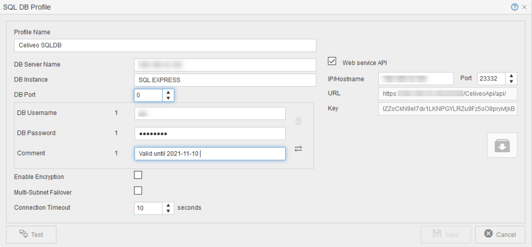
Task: Increase the DB Port value
Action: pos(169,92)
